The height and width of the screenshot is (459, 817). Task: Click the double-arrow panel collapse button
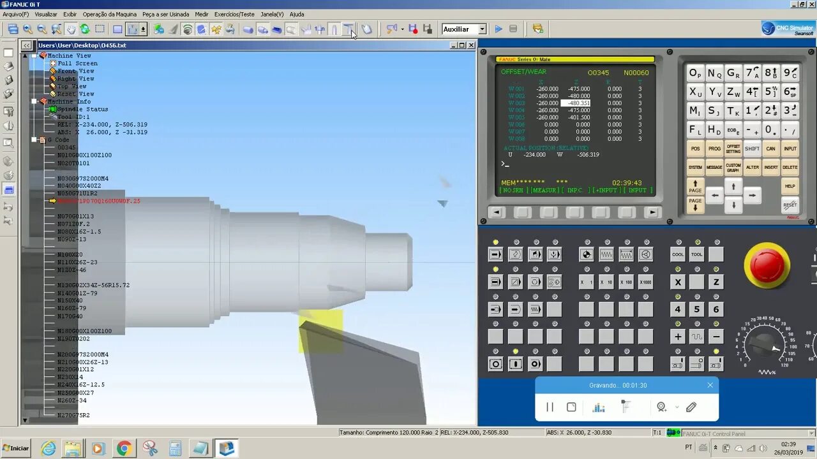pos(26,45)
